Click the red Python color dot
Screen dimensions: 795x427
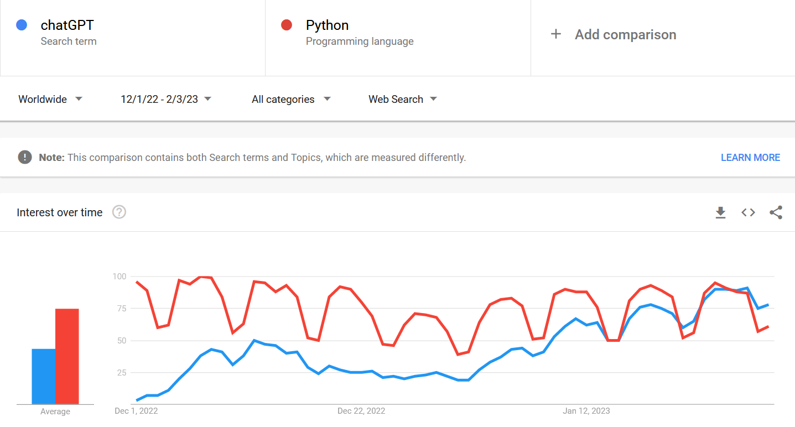tap(287, 25)
